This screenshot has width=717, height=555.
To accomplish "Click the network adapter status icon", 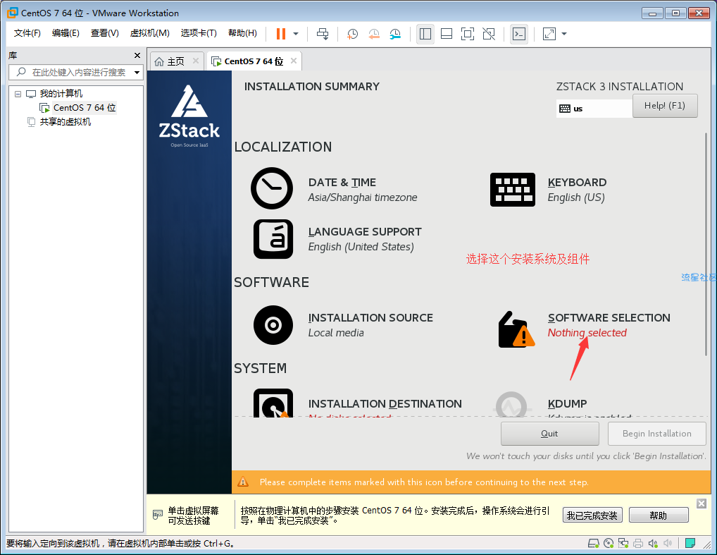I will click(x=623, y=544).
